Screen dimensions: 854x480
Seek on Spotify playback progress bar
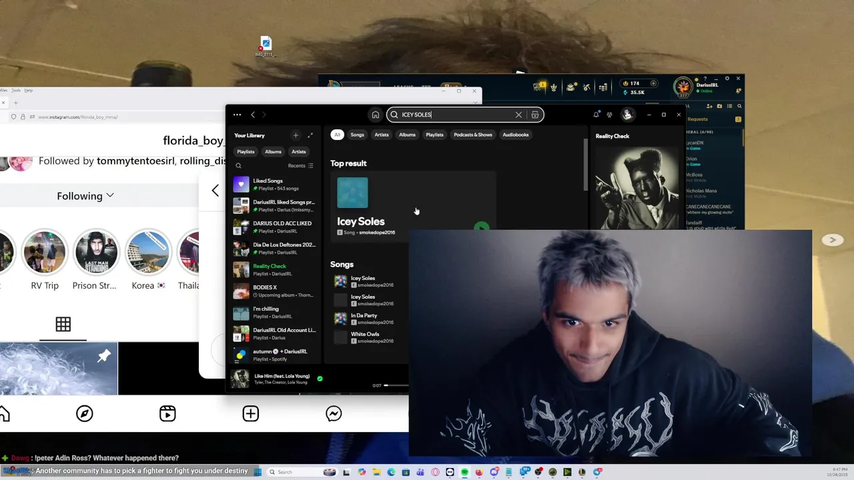(396, 385)
